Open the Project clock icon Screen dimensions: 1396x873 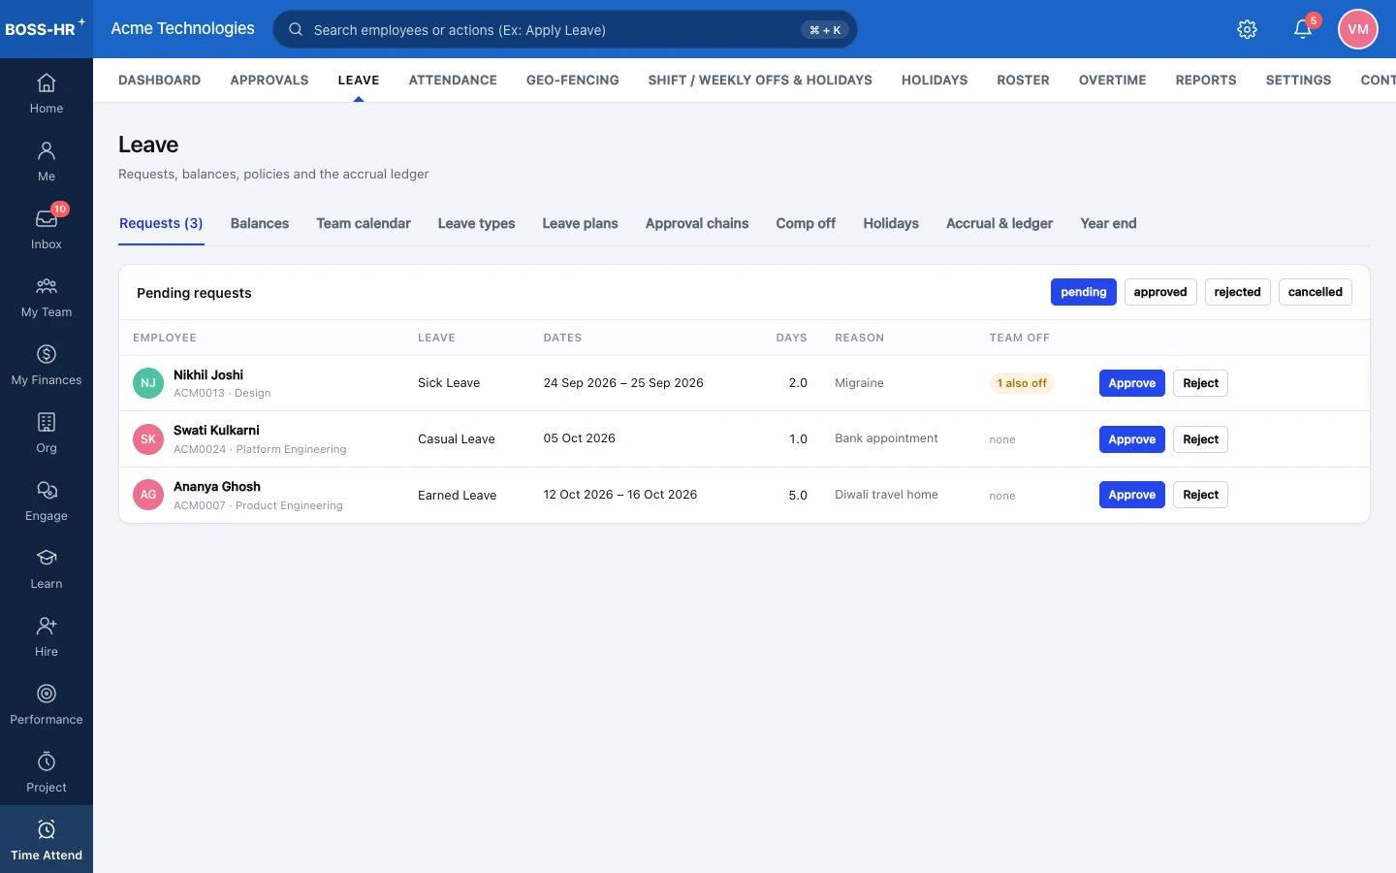[47, 772]
